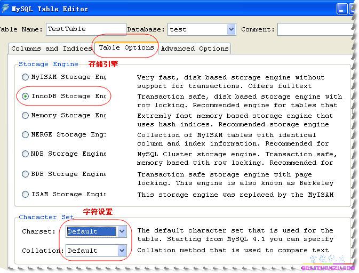Click the 'Database:' label

146,29
